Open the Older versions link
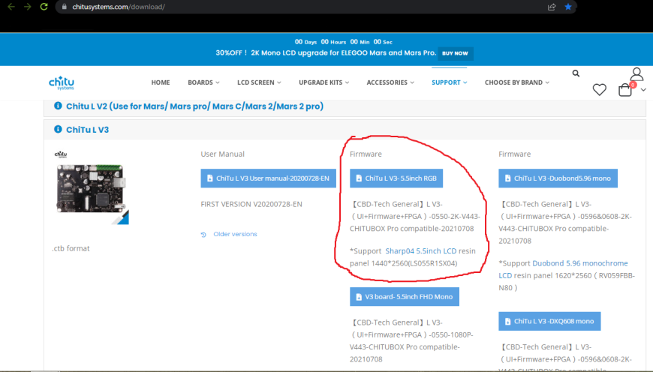 tap(235, 234)
